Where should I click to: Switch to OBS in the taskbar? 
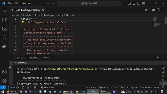105,92
